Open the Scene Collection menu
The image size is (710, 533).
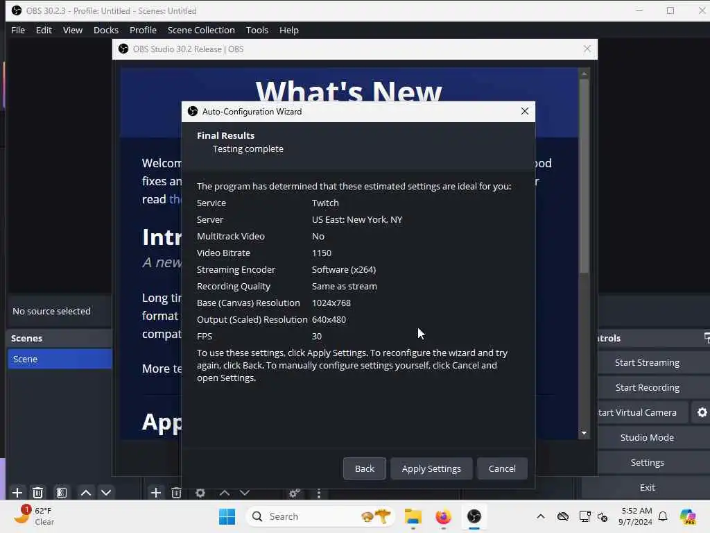click(x=201, y=30)
